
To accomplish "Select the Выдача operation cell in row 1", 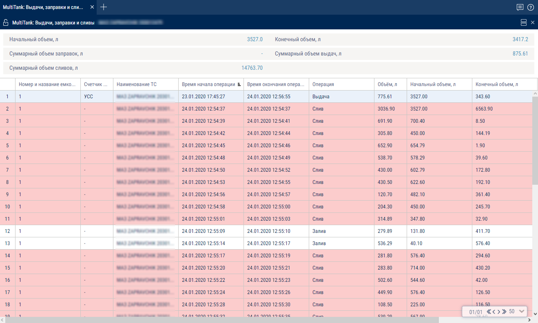I will click(x=341, y=97).
